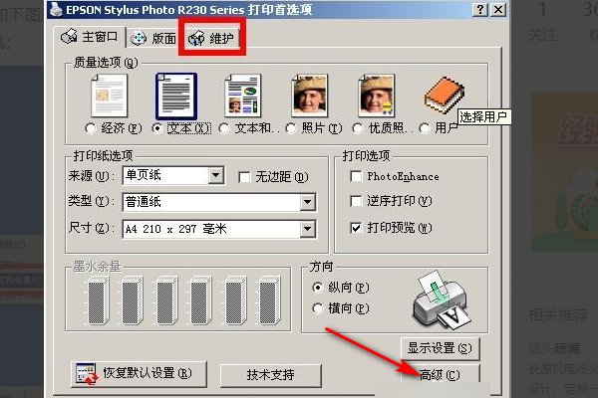The width and height of the screenshot is (598, 398).
Task: Click the EPSON printer title bar icon
Action: [x=57, y=10]
